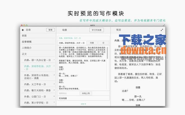Click the green scene title above the heading field
Screen dimensions: 185x115
[x=70, y=38]
